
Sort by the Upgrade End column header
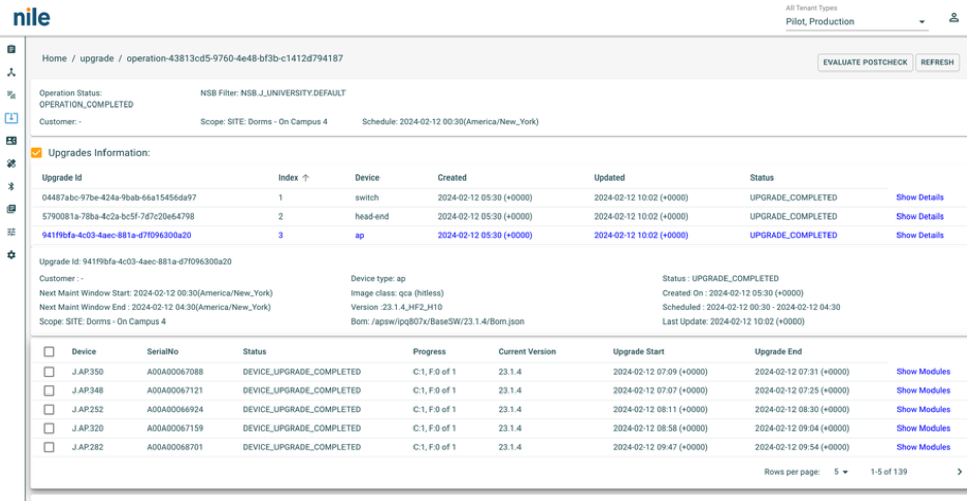click(x=778, y=352)
